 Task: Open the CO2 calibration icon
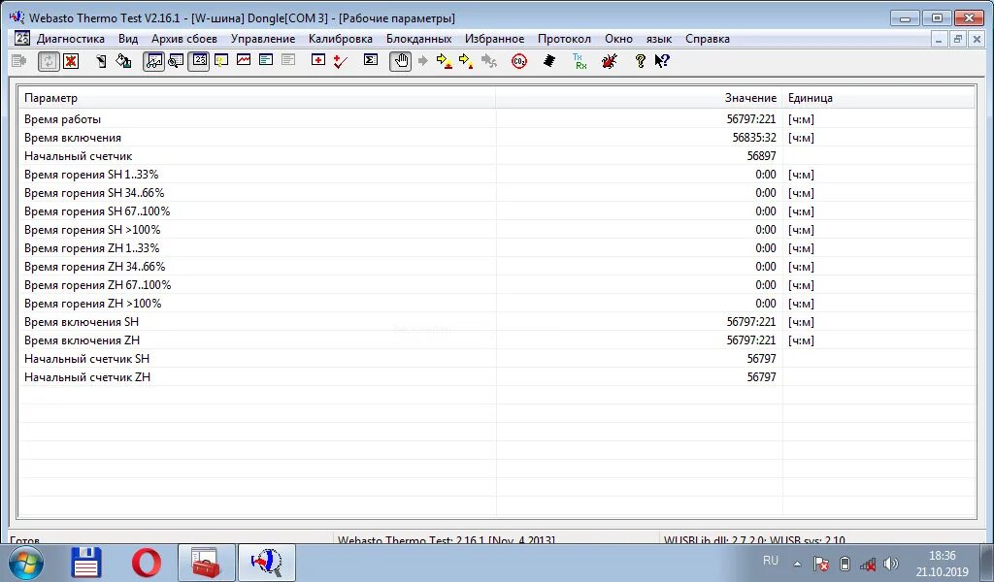pos(519,61)
